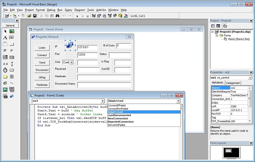Switch to the Alphabetic properties tab
The image size is (255, 162).
[217, 83]
